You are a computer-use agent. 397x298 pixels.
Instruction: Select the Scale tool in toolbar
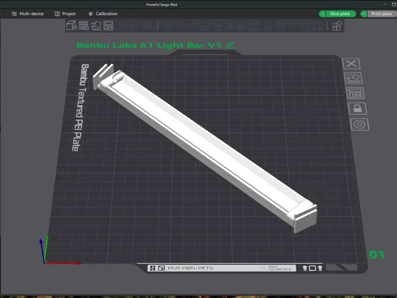[193, 26]
